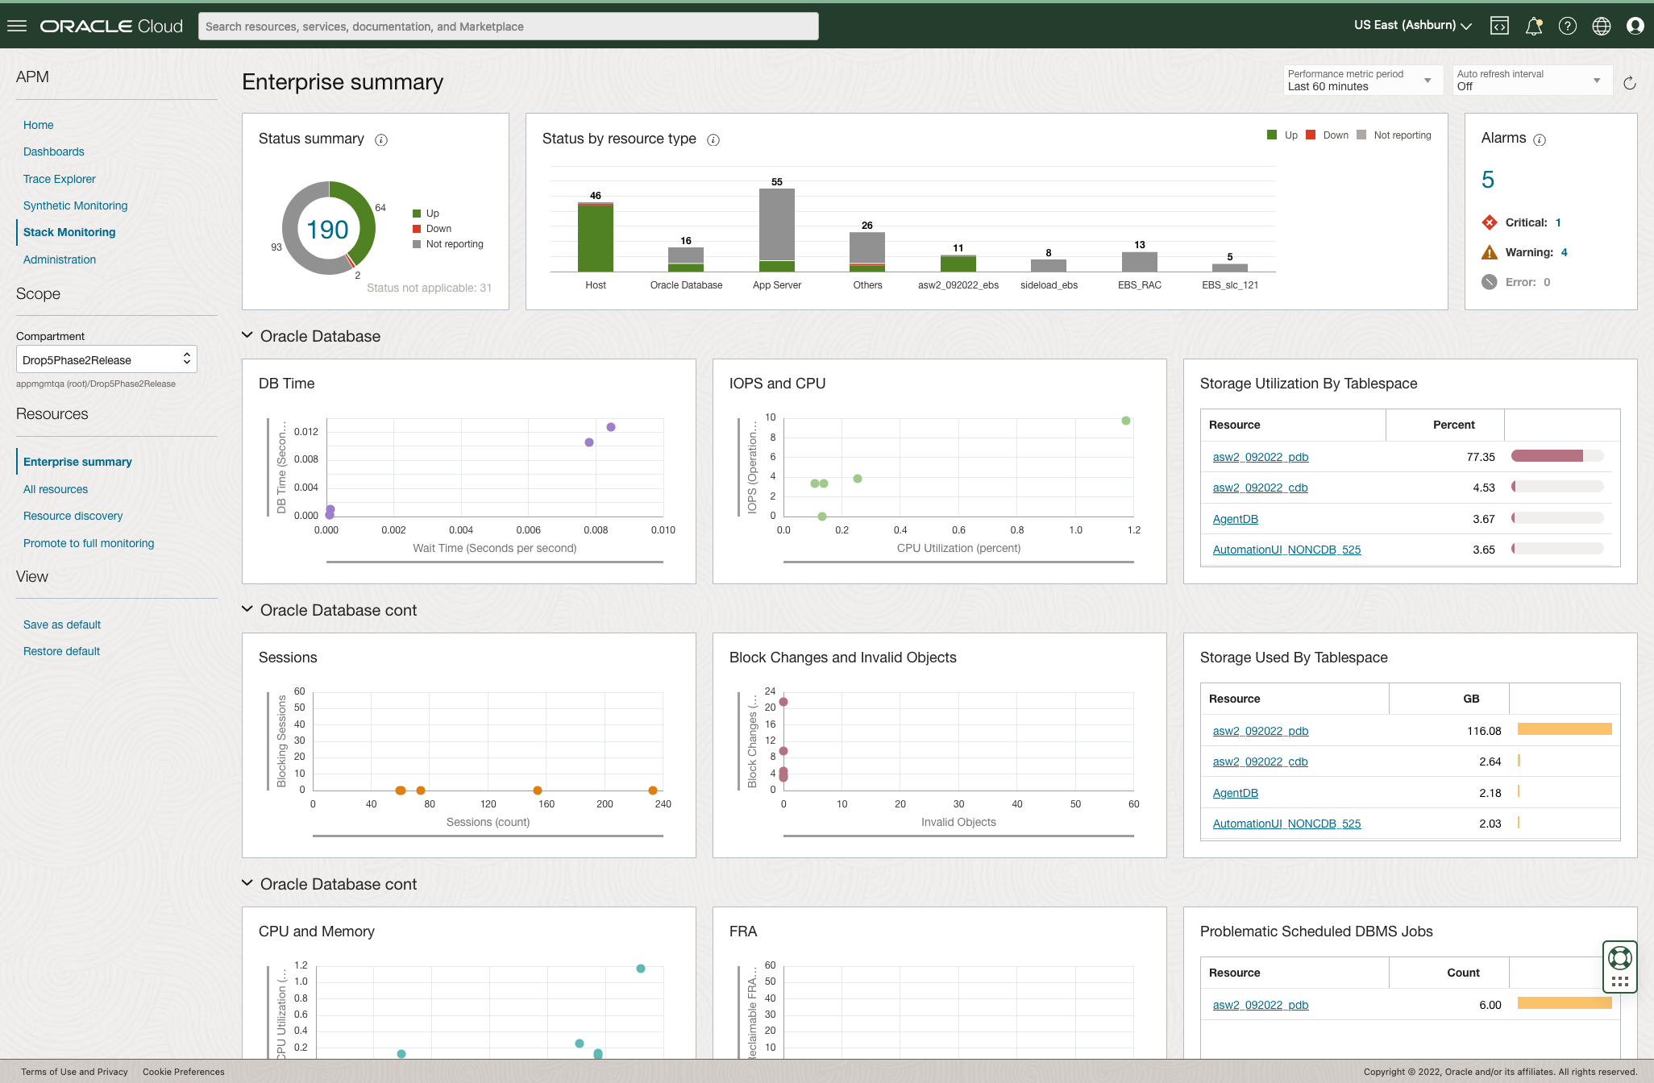
Task: Refresh the Enterprise summary page
Action: 1630,82
